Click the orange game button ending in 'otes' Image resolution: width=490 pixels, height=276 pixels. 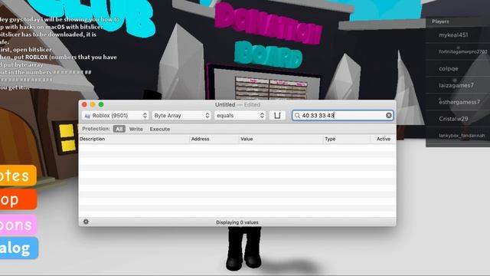coord(18,176)
